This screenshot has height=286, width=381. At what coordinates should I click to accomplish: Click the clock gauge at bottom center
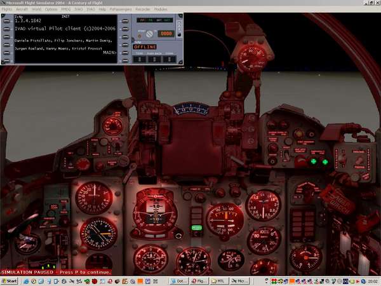click(194, 261)
